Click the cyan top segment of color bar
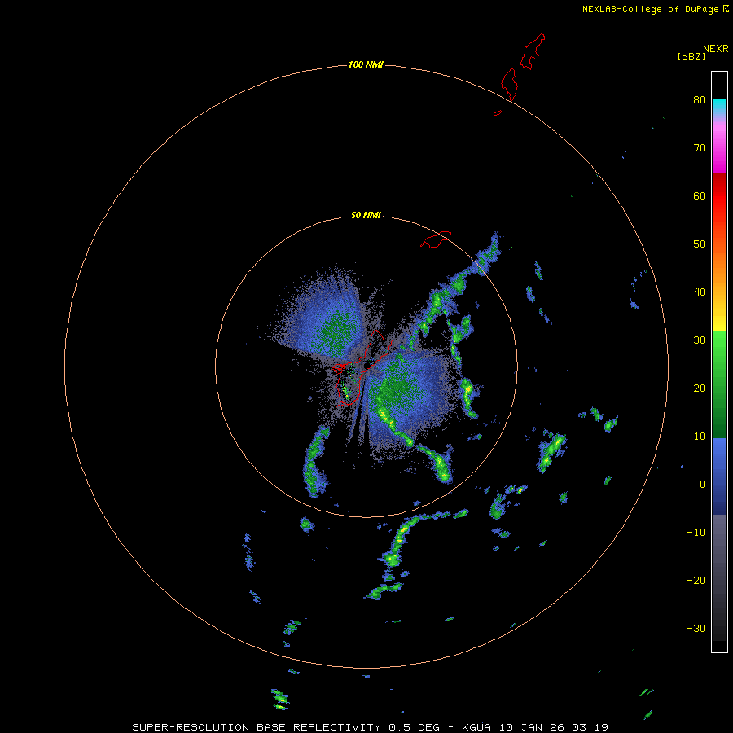The height and width of the screenshot is (733, 733). (719, 107)
